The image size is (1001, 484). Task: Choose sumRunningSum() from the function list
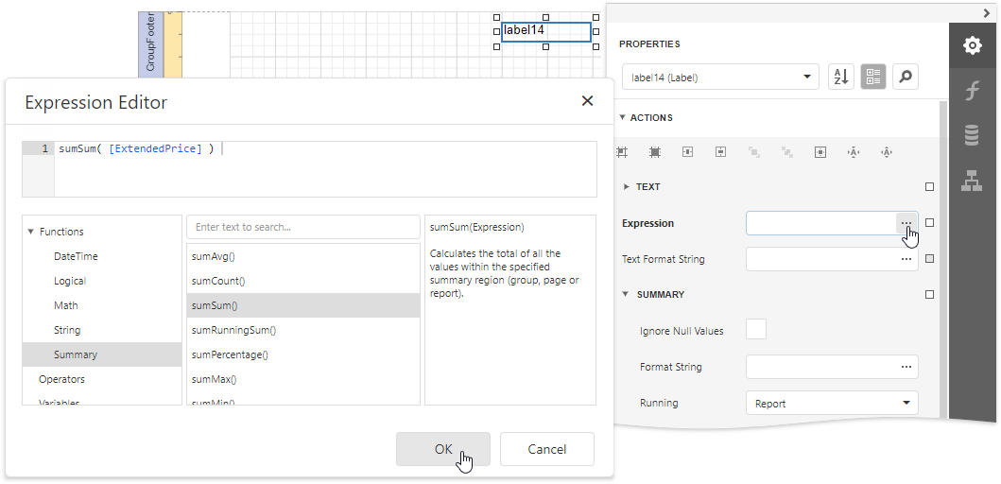pos(233,330)
